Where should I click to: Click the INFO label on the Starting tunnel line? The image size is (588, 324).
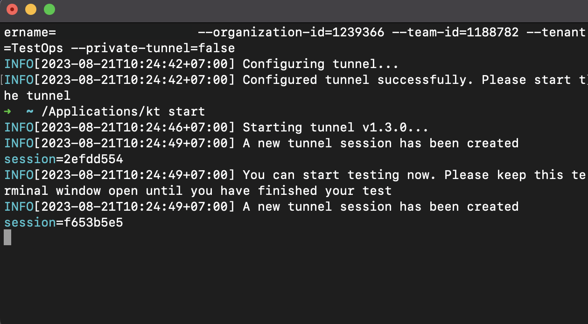(19, 127)
